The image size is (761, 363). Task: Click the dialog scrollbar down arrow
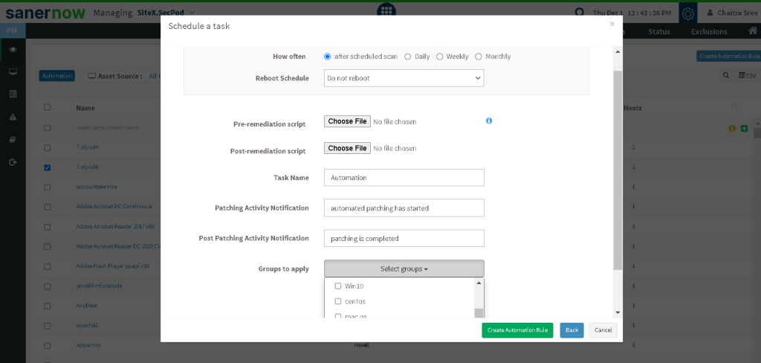(618, 312)
